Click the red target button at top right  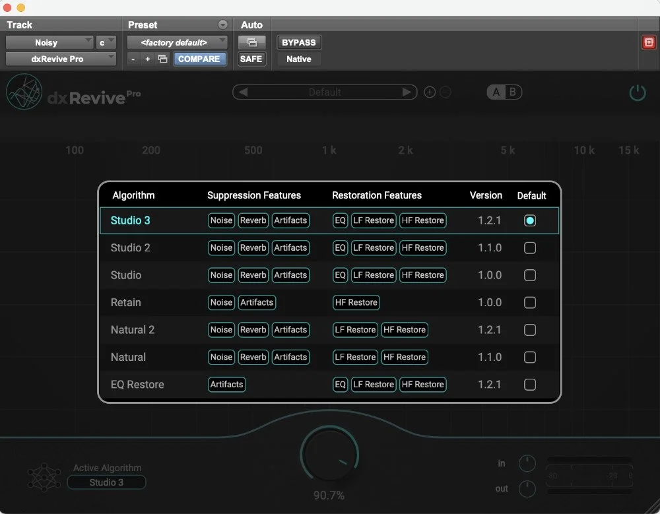point(649,42)
